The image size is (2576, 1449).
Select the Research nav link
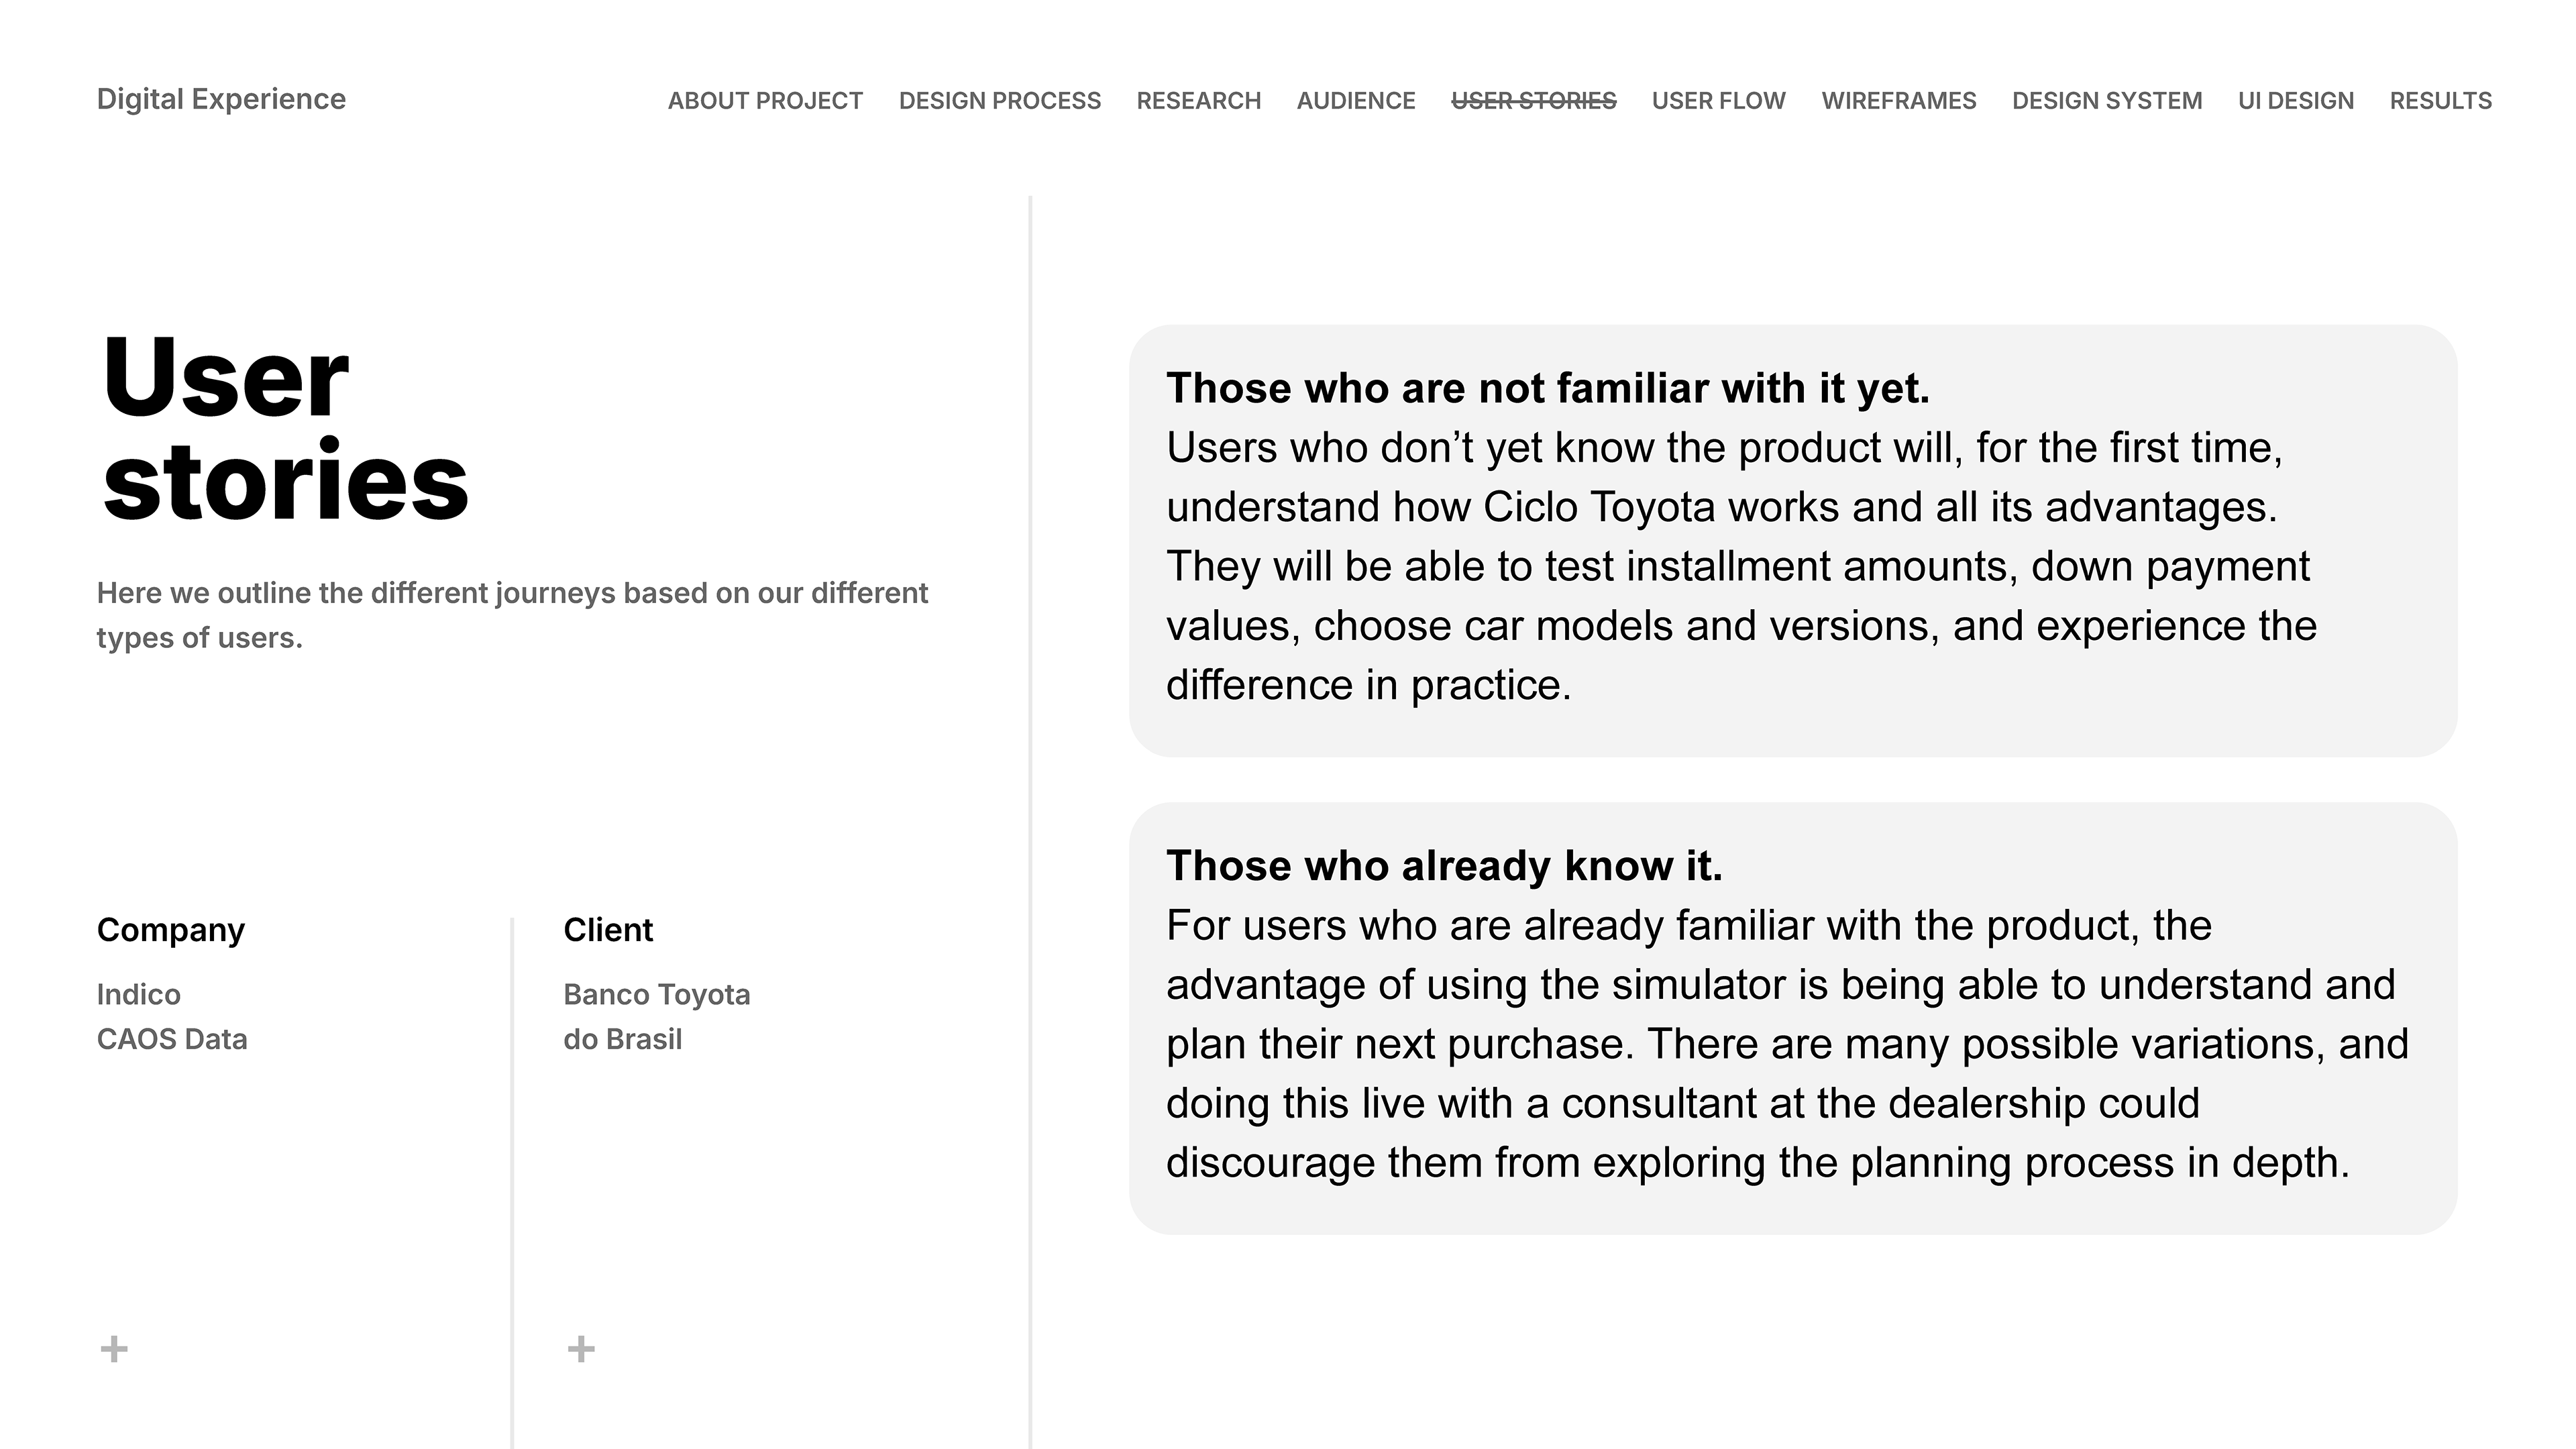(1198, 101)
